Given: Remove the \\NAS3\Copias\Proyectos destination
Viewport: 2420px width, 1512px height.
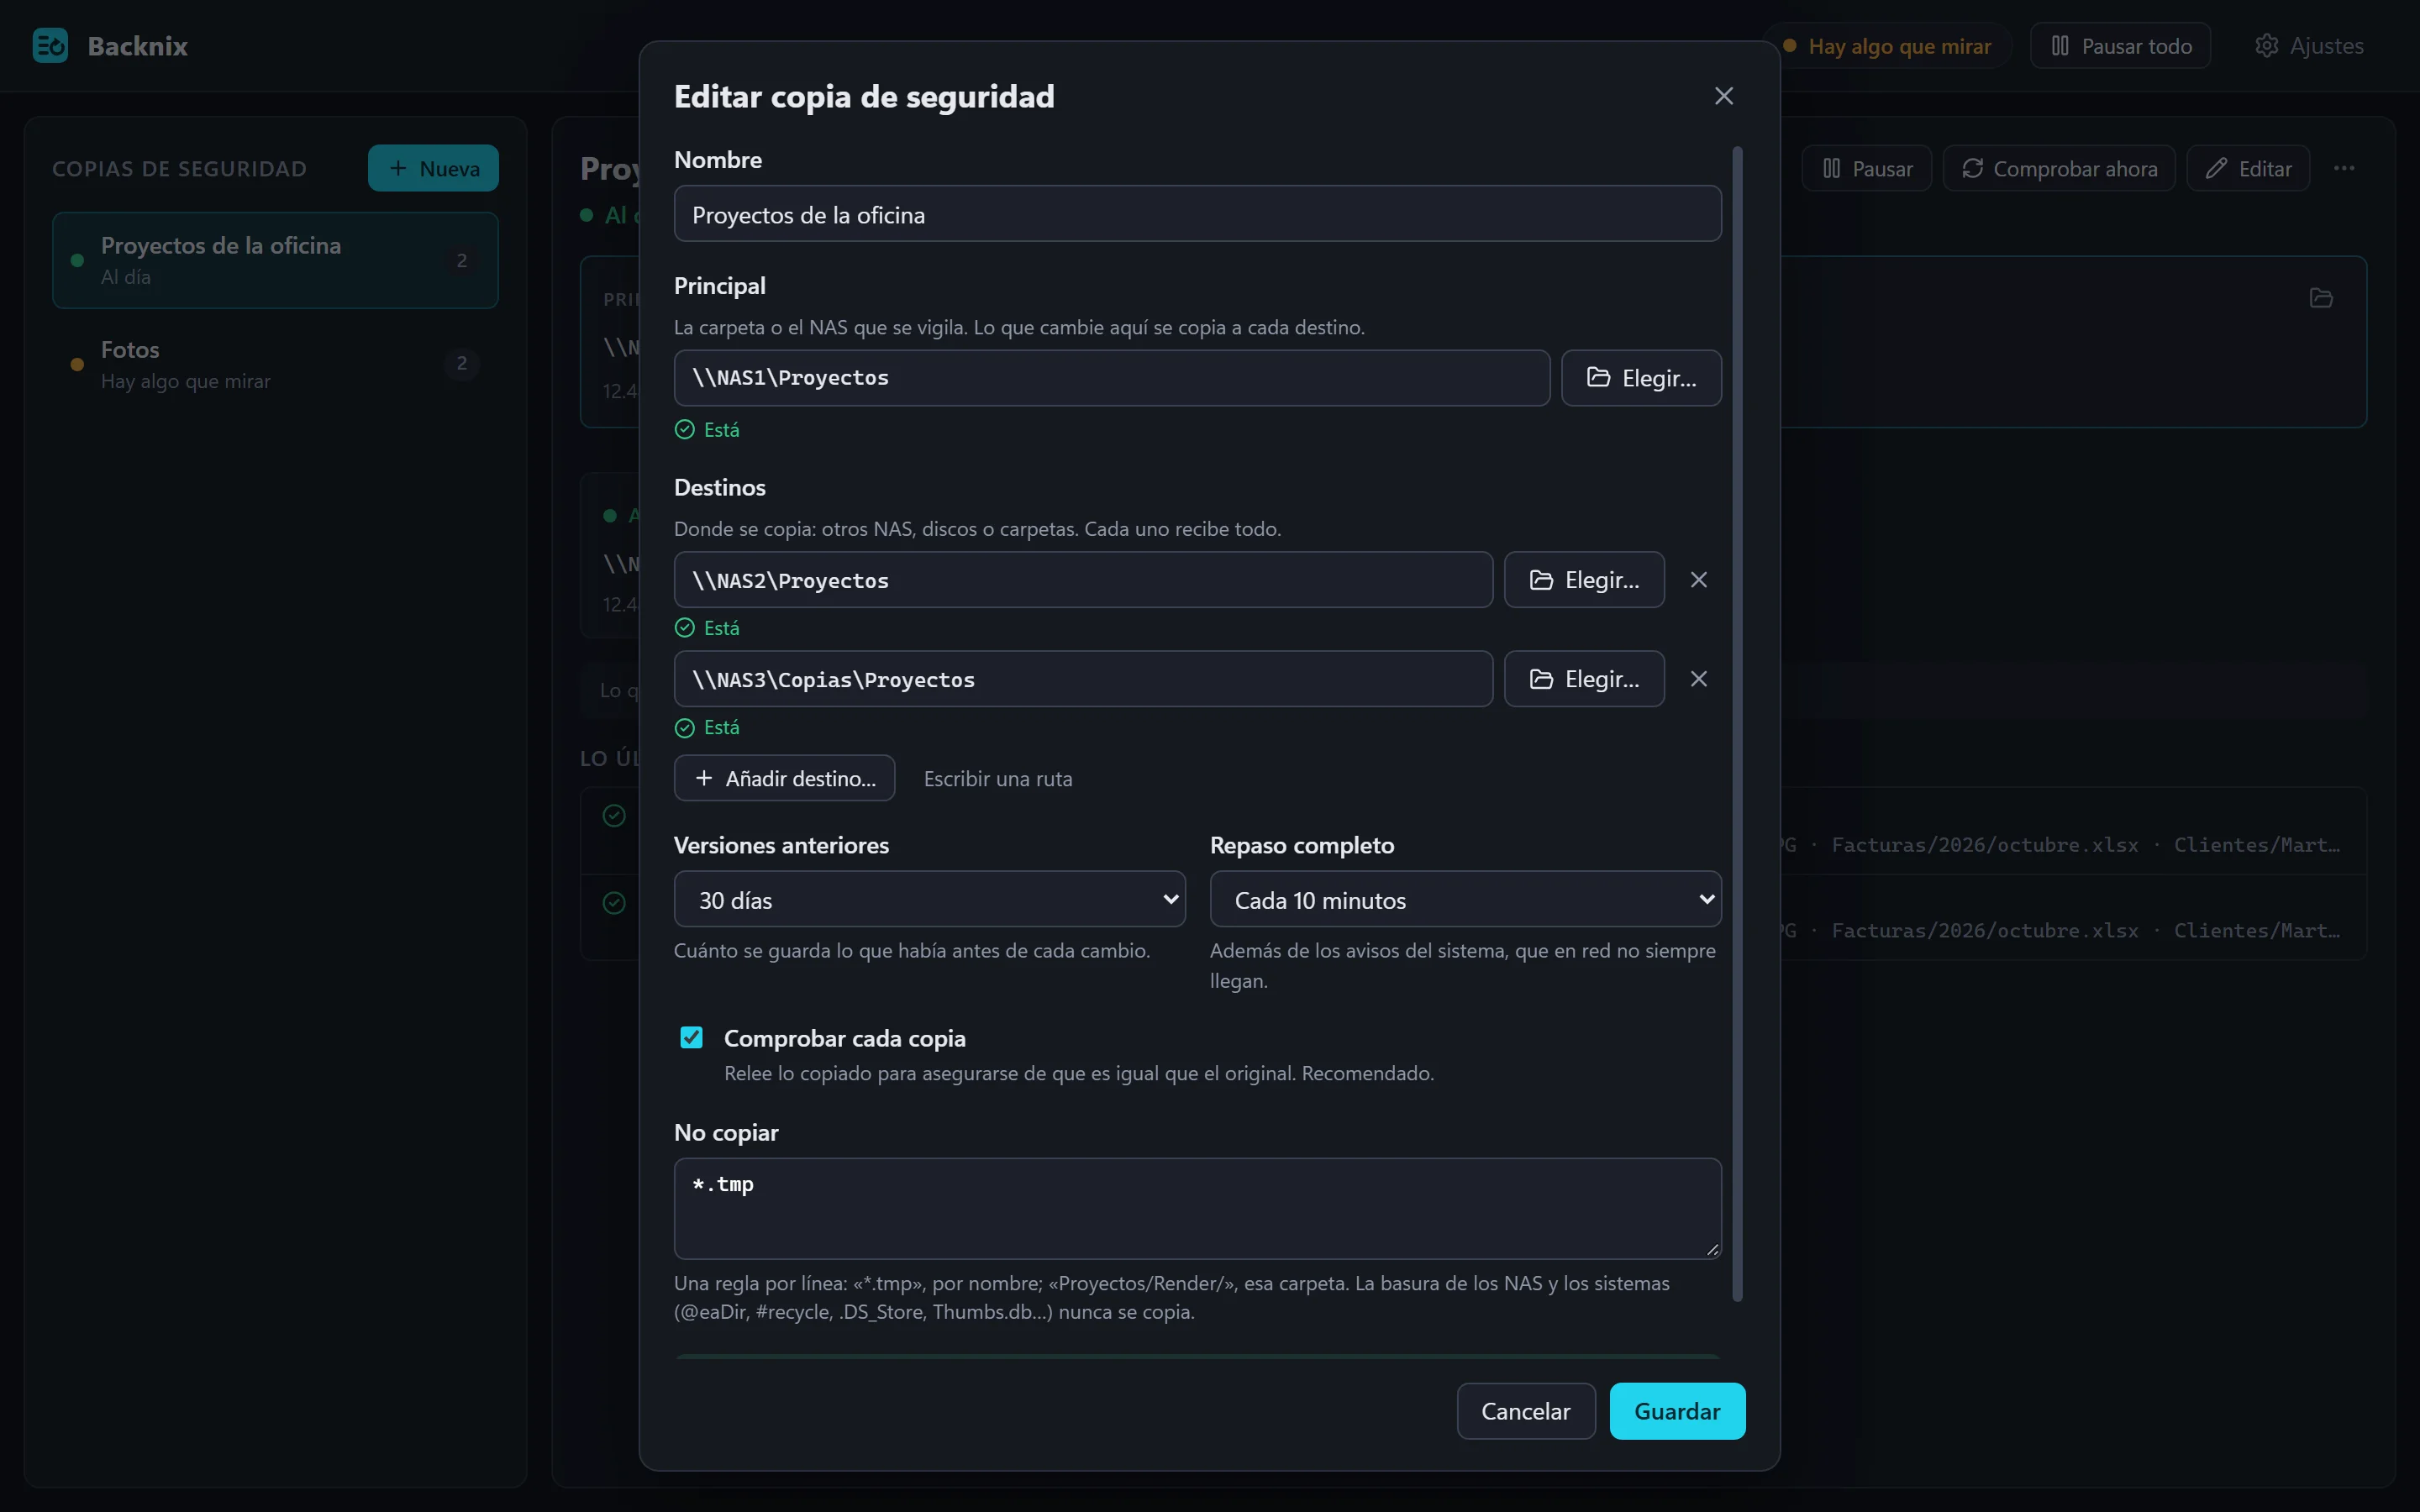Looking at the screenshot, I should coord(1698,679).
